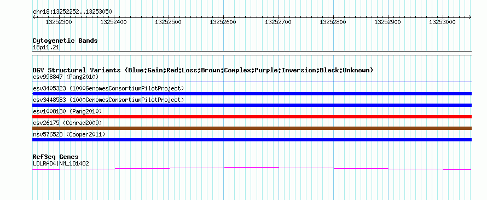
Task: Click the brown complex bar for esv26175
Action: point(252,128)
